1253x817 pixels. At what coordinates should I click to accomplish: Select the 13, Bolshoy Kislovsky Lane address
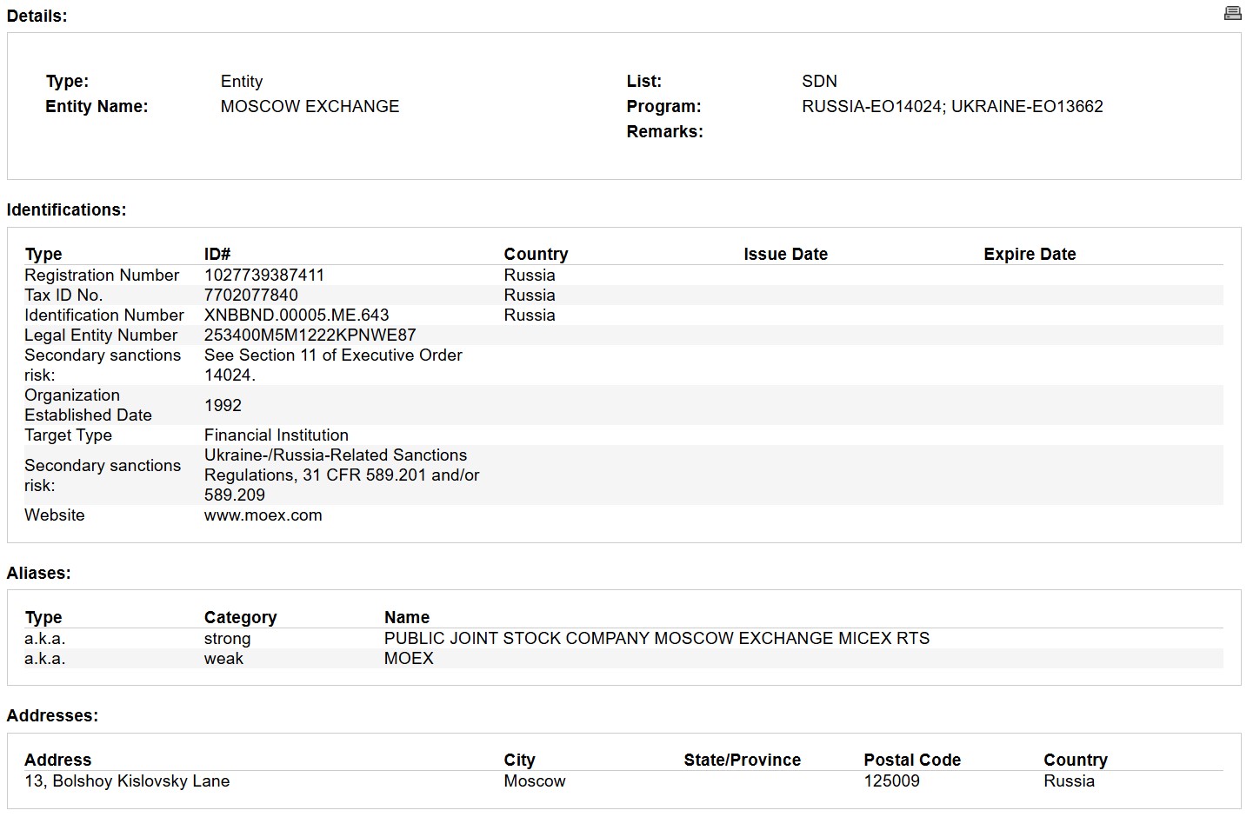(x=127, y=780)
